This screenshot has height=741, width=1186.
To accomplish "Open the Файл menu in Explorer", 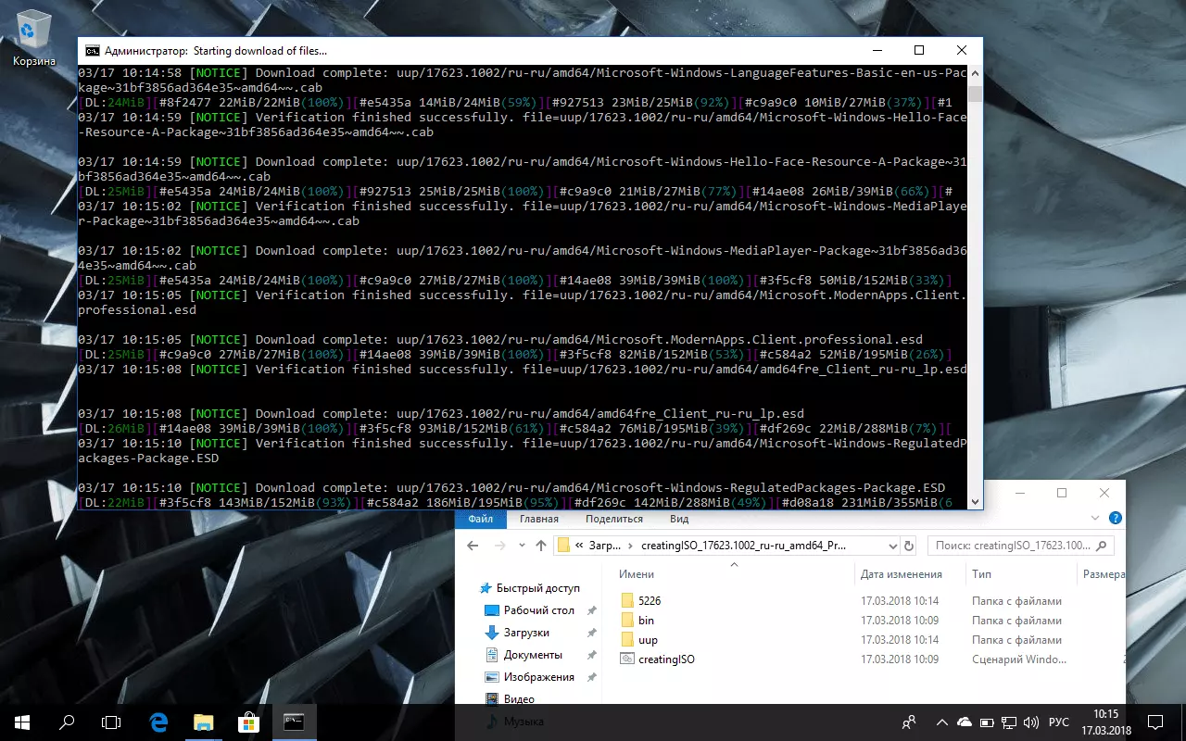I will pyautogui.click(x=480, y=519).
